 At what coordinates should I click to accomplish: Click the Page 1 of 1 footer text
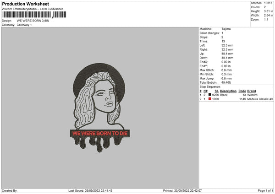265,190
